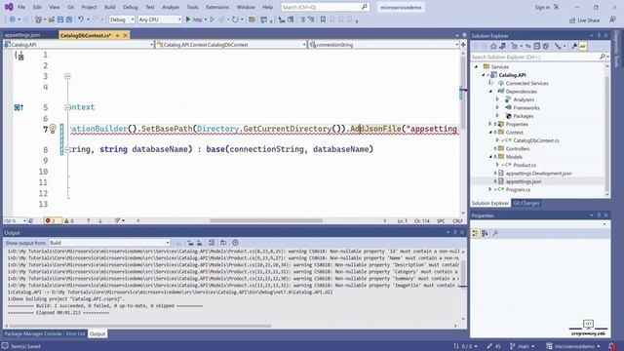Click the main branch indicator in the status bar
The height and width of the screenshot is (351, 624).
click(x=523, y=346)
